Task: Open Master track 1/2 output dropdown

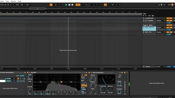Action: tap(161, 67)
